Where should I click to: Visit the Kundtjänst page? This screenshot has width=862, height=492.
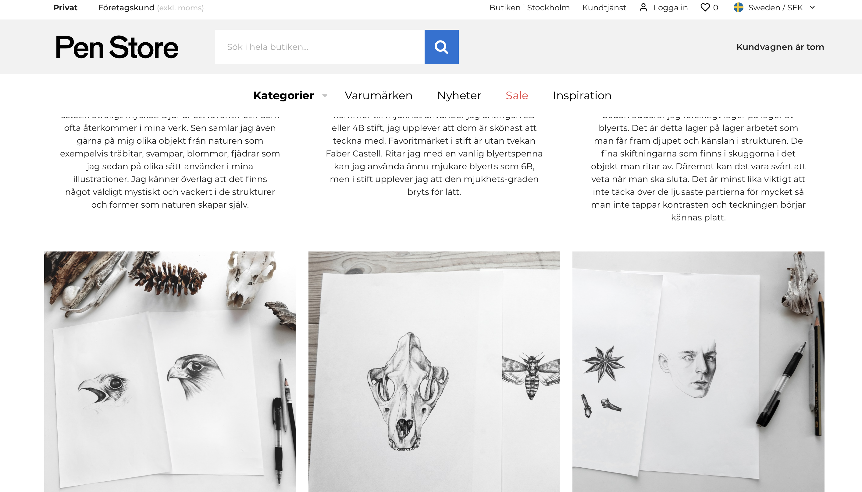(604, 7)
